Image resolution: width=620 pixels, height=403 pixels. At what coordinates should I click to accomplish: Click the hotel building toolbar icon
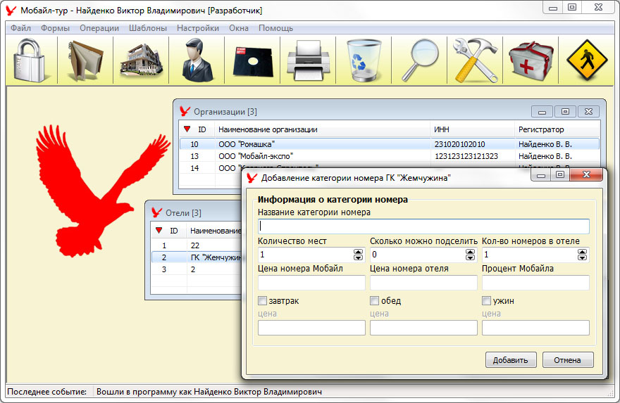click(x=141, y=60)
